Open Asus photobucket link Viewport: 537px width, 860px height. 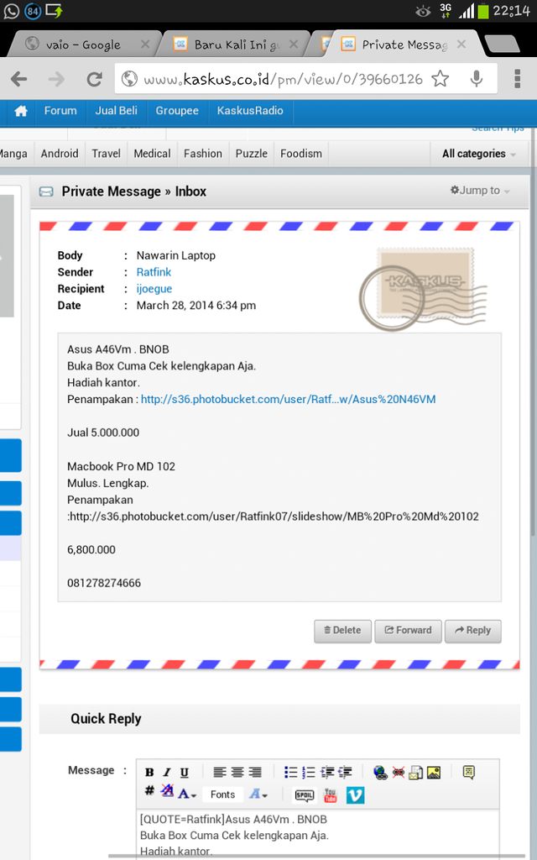[x=289, y=399]
